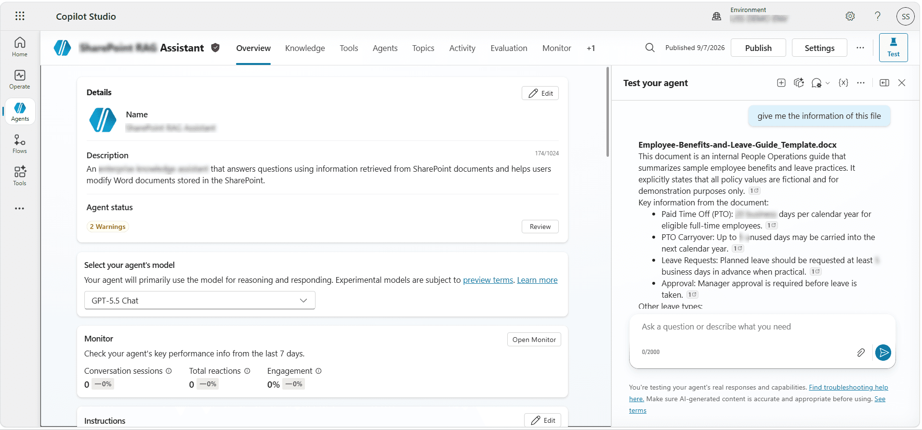Start a new test conversation with the plus icon

pos(781,83)
